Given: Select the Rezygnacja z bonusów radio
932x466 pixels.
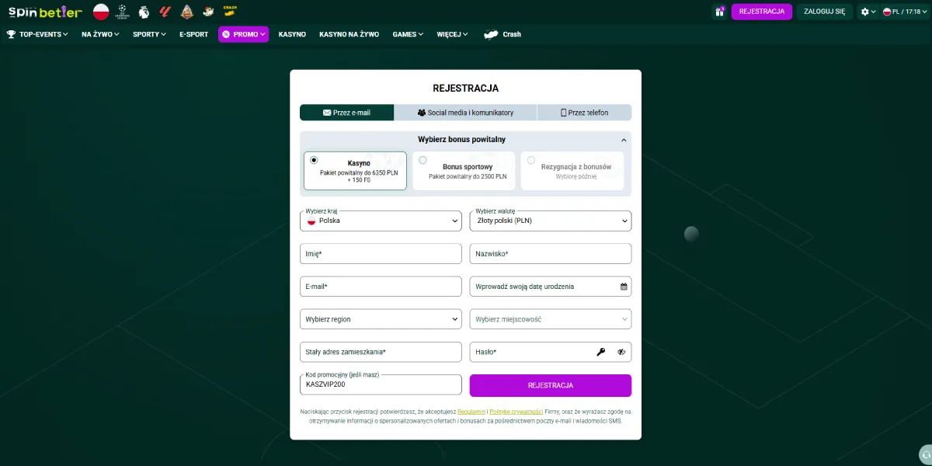Looking at the screenshot, I should coord(531,160).
